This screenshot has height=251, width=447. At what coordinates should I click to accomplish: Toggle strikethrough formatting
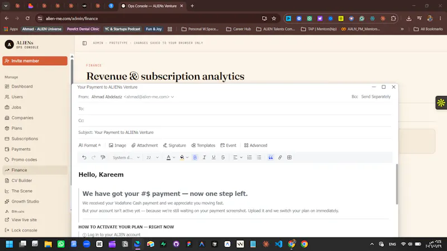pyautogui.click(x=223, y=157)
